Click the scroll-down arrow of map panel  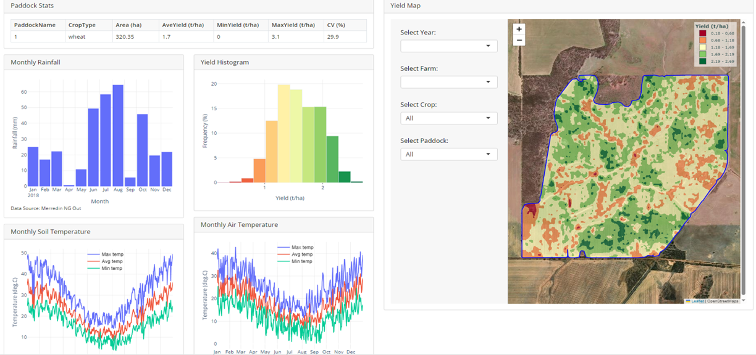pyautogui.click(x=742, y=300)
